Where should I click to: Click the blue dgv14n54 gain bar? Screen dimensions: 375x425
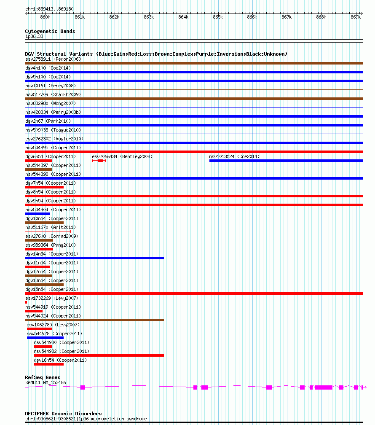coord(94,258)
